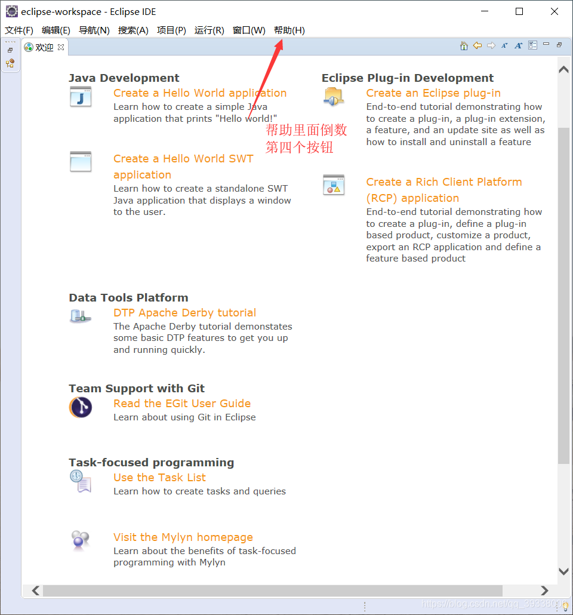Open Create a Hello World application link
Viewport: 573px width, 615px height.
200,93
